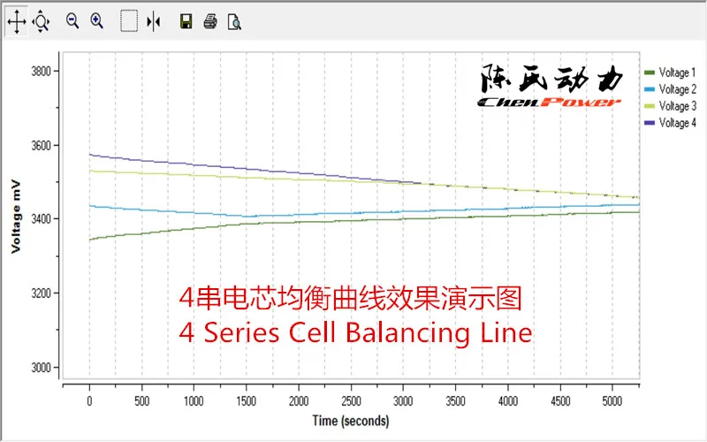The width and height of the screenshot is (707, 442).
Task: Click the 3000 x-axis tick label
Action: 403,401
